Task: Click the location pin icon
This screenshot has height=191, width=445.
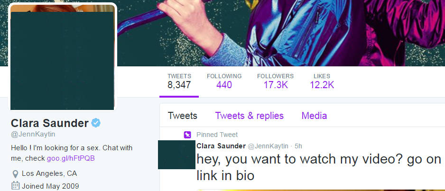Action: pyautogui.click(x=15, y=174)
